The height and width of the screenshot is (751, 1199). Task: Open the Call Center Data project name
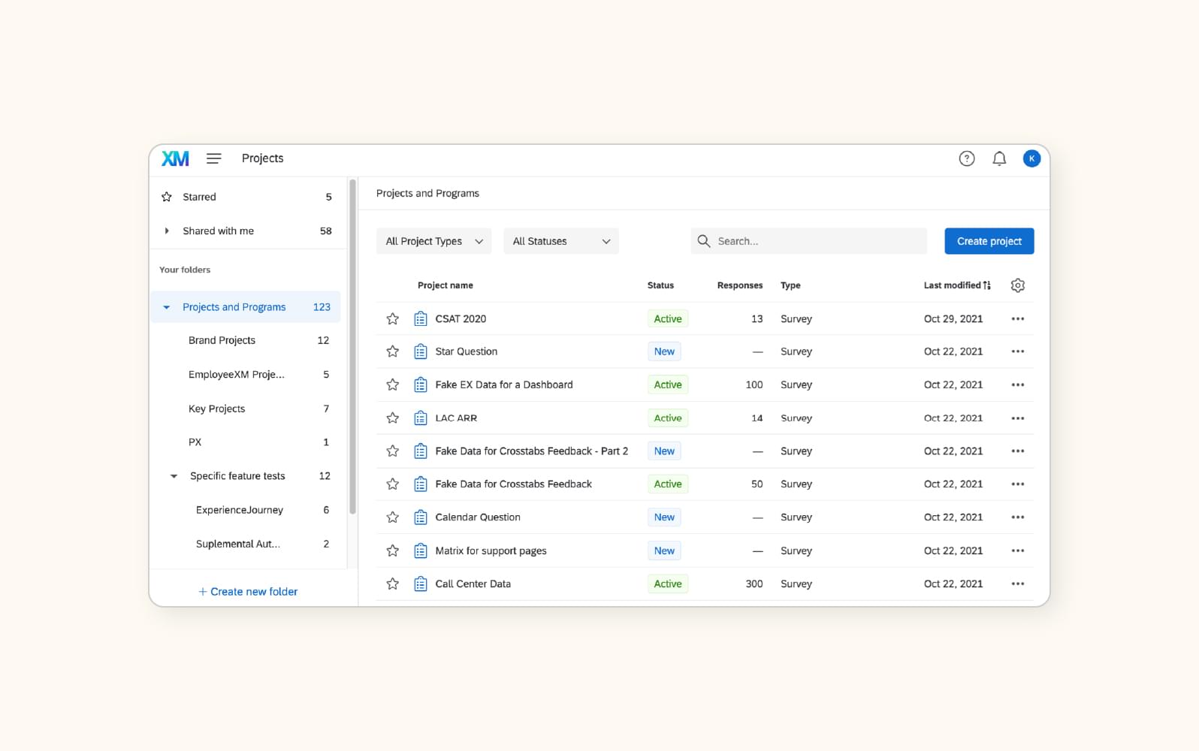point(473,584)
